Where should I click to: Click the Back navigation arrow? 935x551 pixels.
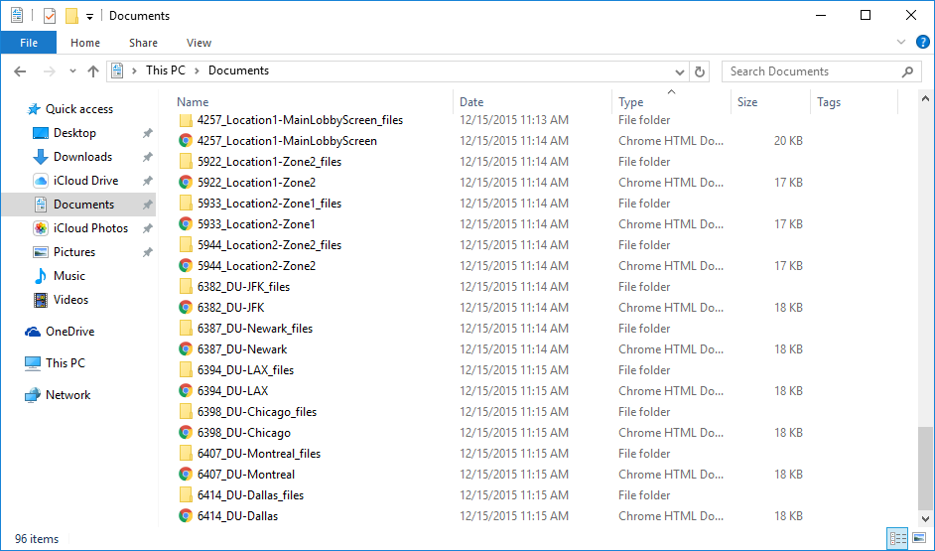point(20,71)
